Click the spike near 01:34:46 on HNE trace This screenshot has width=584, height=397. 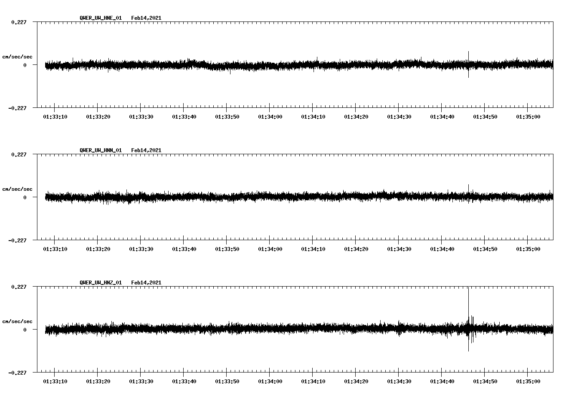(469, 64)
